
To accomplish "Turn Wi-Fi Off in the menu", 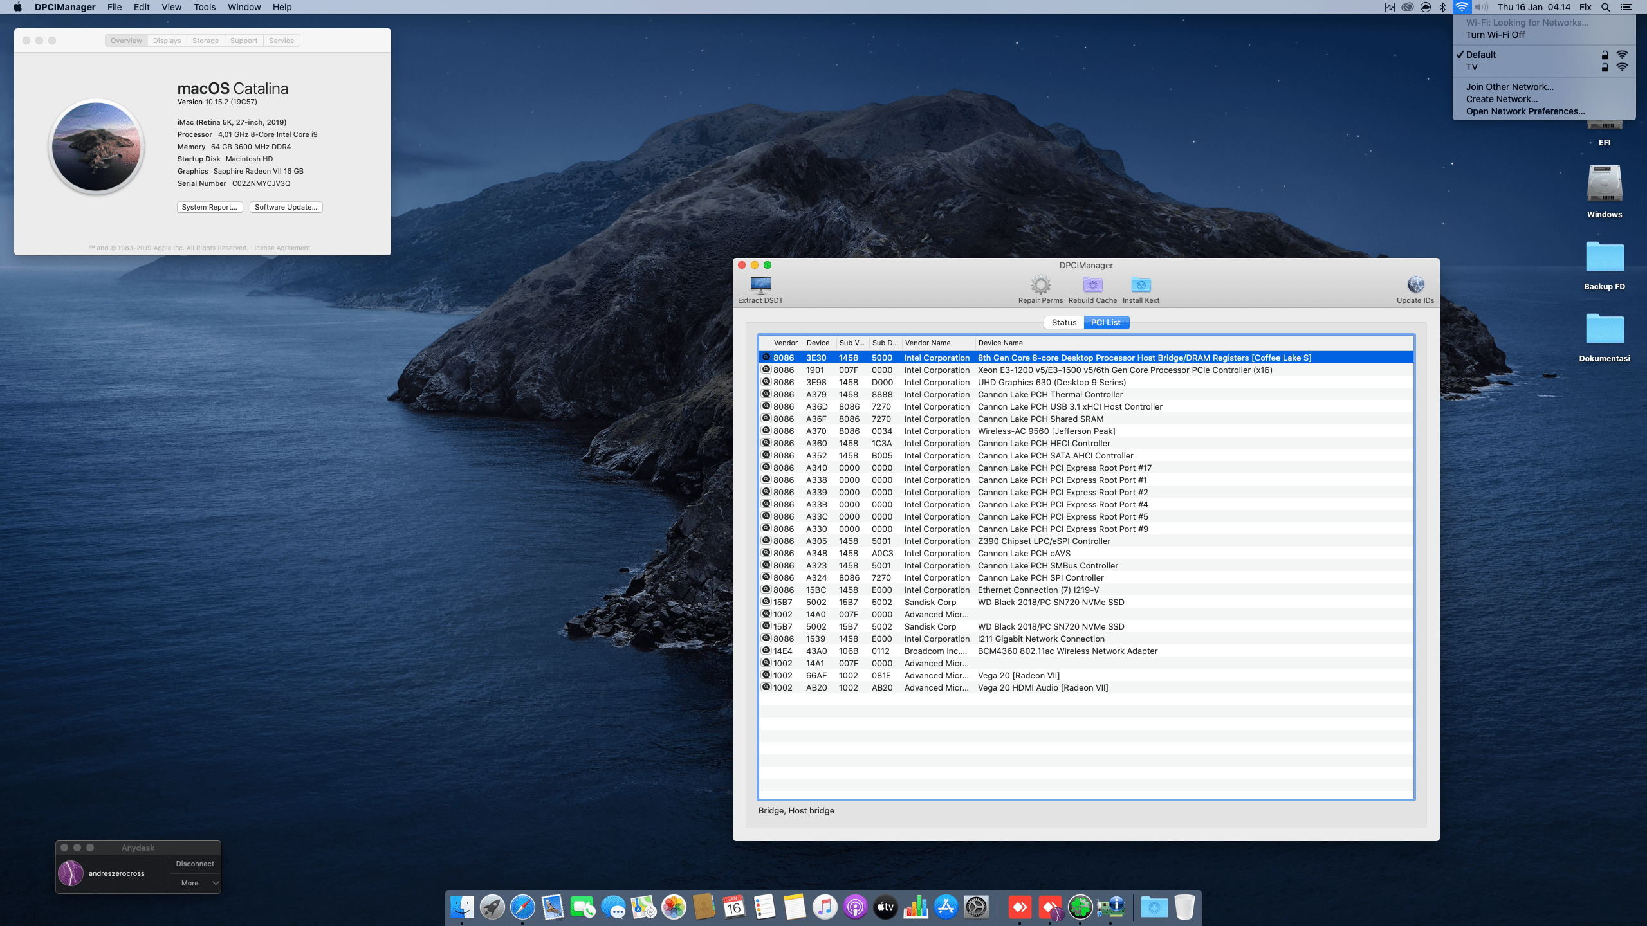I will [x=1495, y=35].
